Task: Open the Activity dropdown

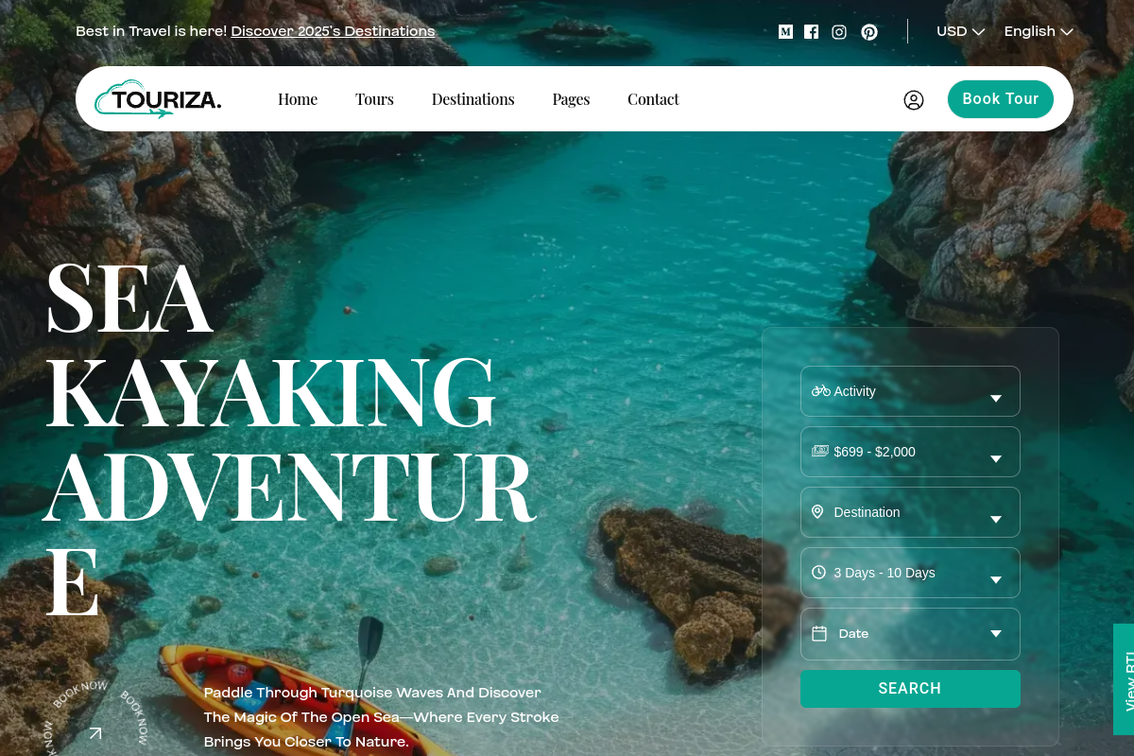Action: click(x=910, y=391)
